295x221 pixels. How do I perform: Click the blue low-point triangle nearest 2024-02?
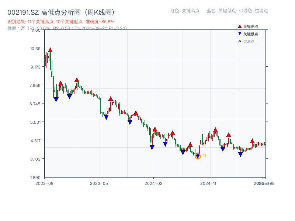coord(152,147)
